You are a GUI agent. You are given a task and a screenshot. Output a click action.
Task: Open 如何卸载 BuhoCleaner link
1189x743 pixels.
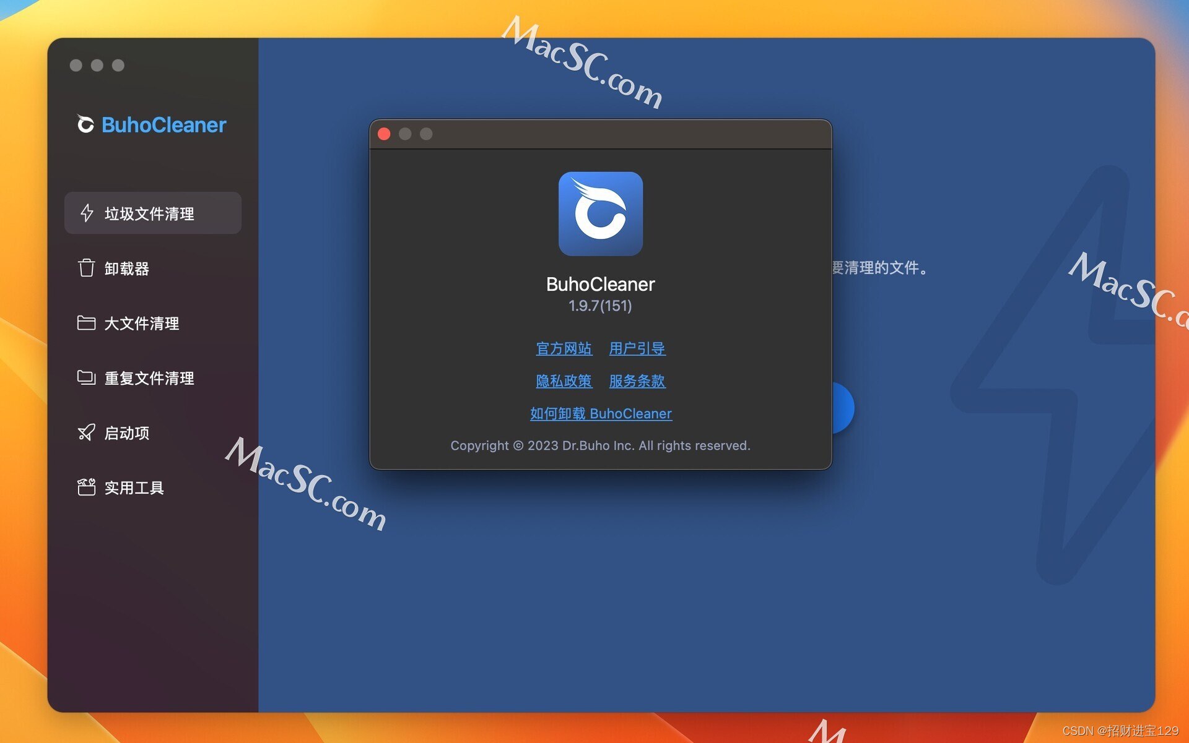point(601,413)
